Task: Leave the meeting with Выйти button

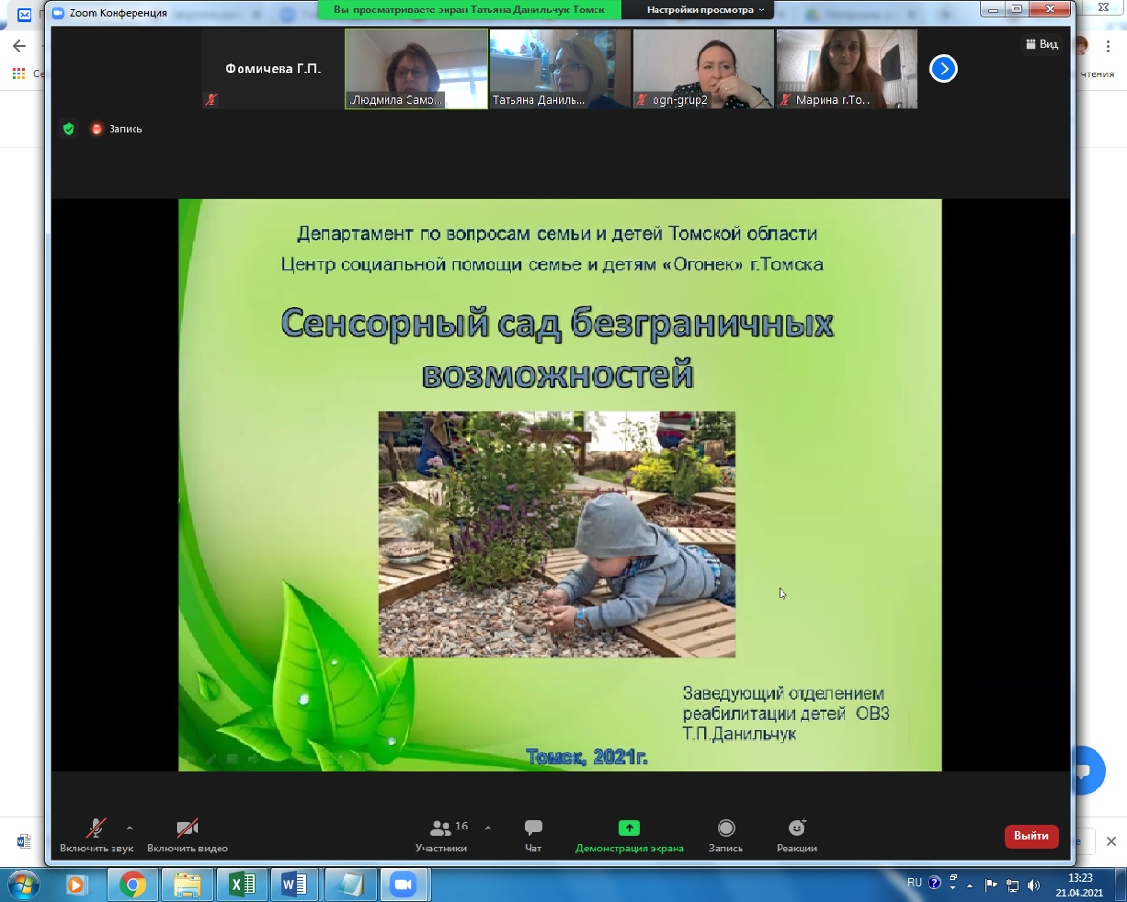Action: [x=1031, y=836]
